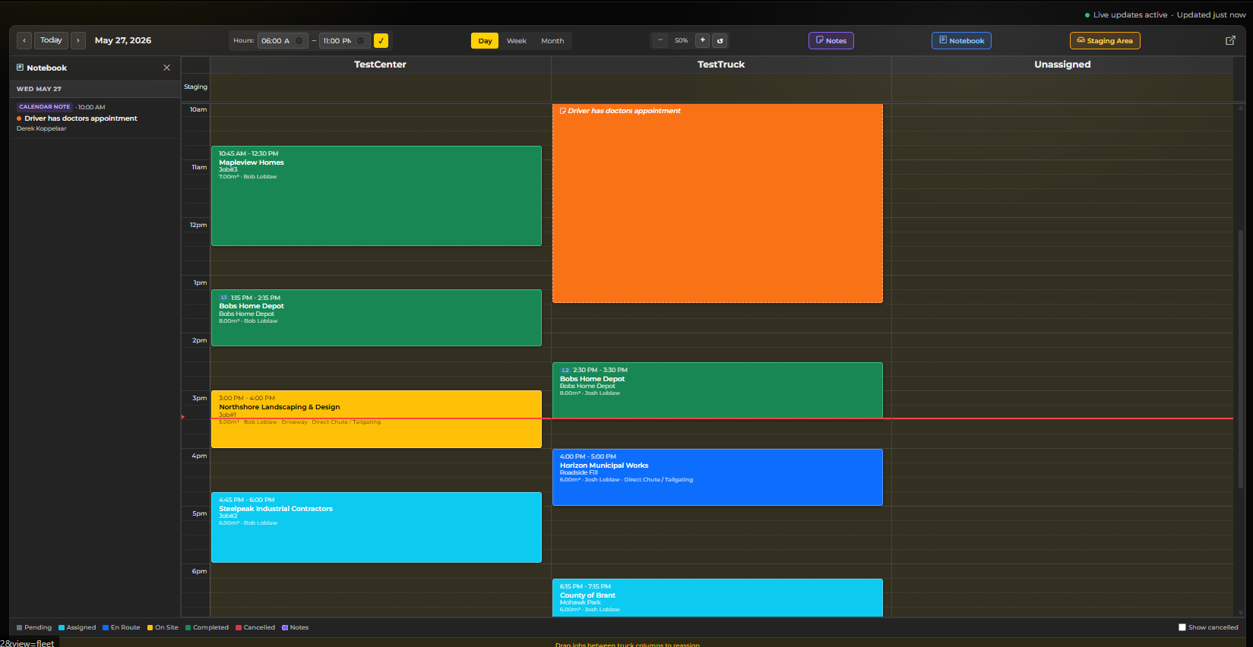Screen dimensions: 1253x647
Task: Click the L1 load badge on Bobs Home Depot
Action: click(224, 298)
